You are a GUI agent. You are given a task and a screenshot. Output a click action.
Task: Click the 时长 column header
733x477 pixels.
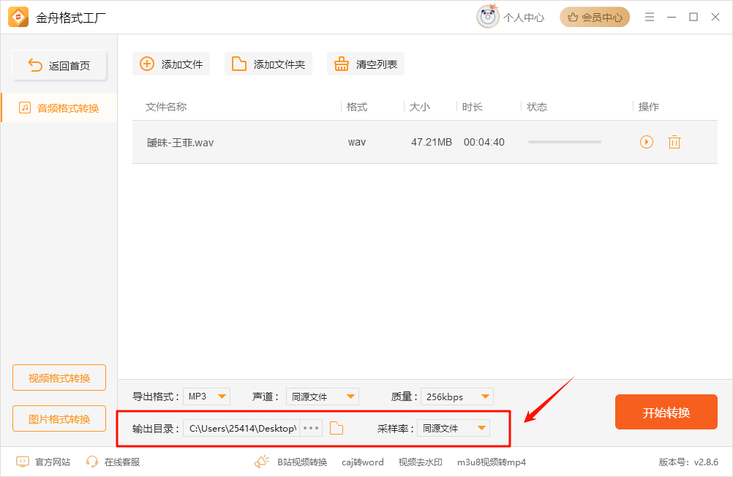472,107
